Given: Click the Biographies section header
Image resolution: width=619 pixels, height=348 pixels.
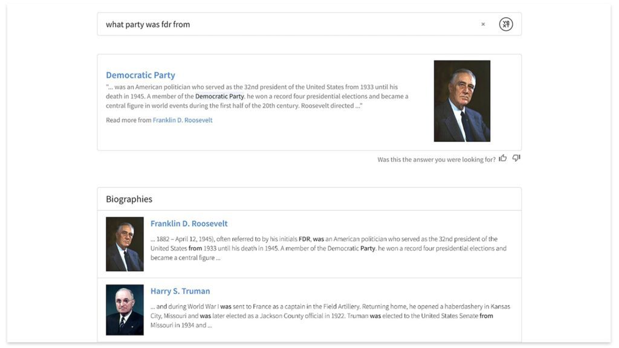Looking at the screenshot, I should pyautogui.click(x=129, y=199).
